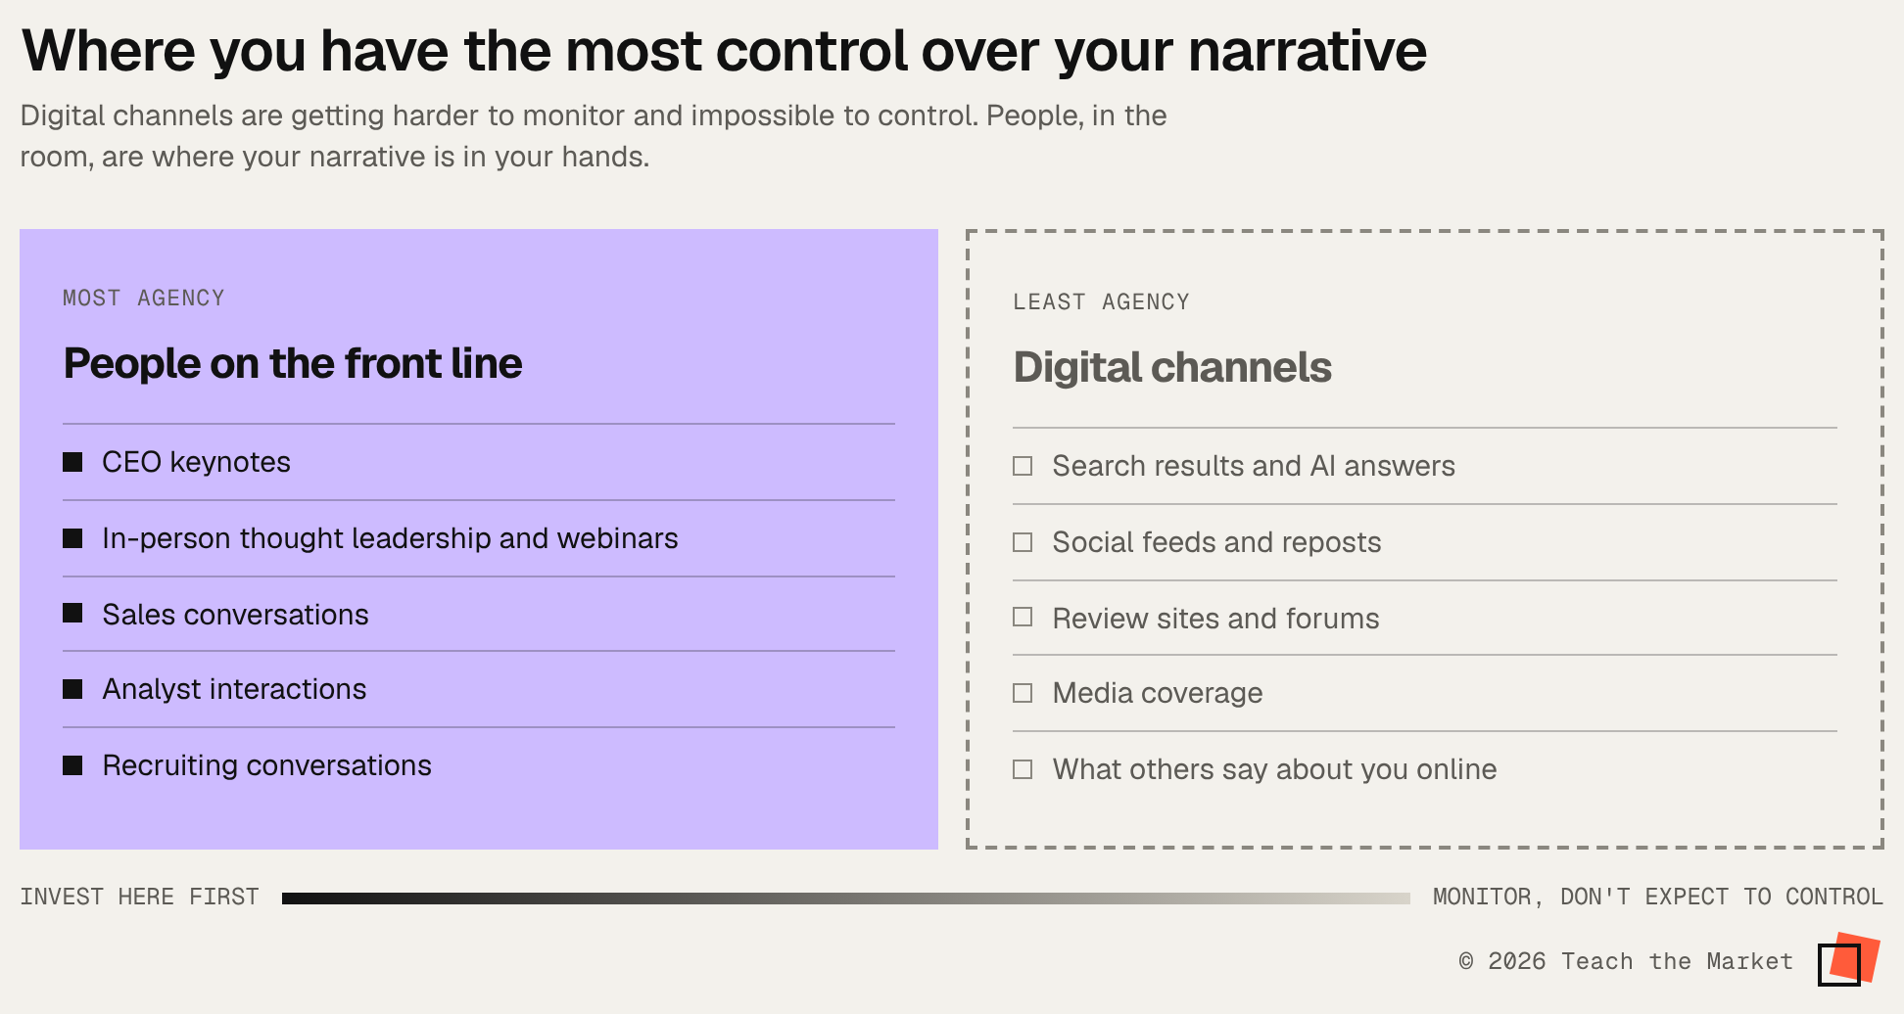Select filled square beside Analyst interactions

tap(72, 689)
